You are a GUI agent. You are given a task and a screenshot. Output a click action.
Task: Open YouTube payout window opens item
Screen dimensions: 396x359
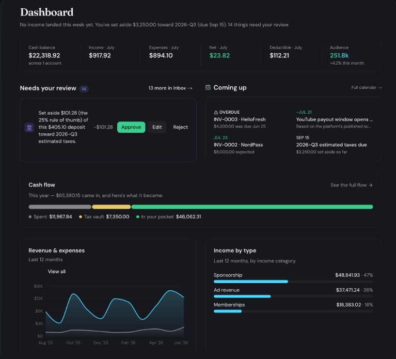pos(335,119)
